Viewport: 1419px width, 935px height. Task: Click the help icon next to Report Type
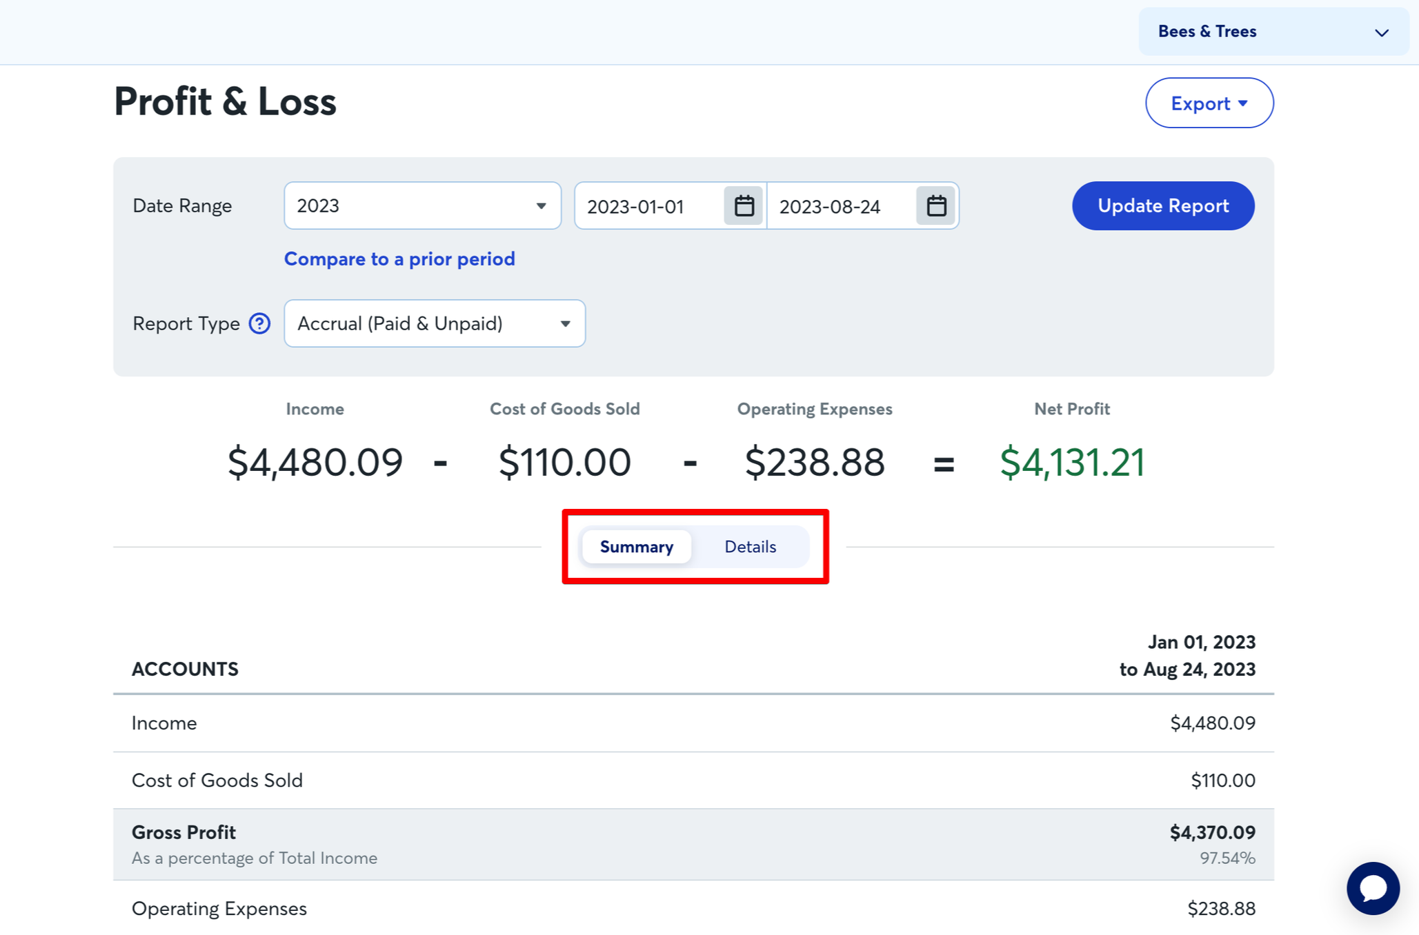[x=259, y=323]
